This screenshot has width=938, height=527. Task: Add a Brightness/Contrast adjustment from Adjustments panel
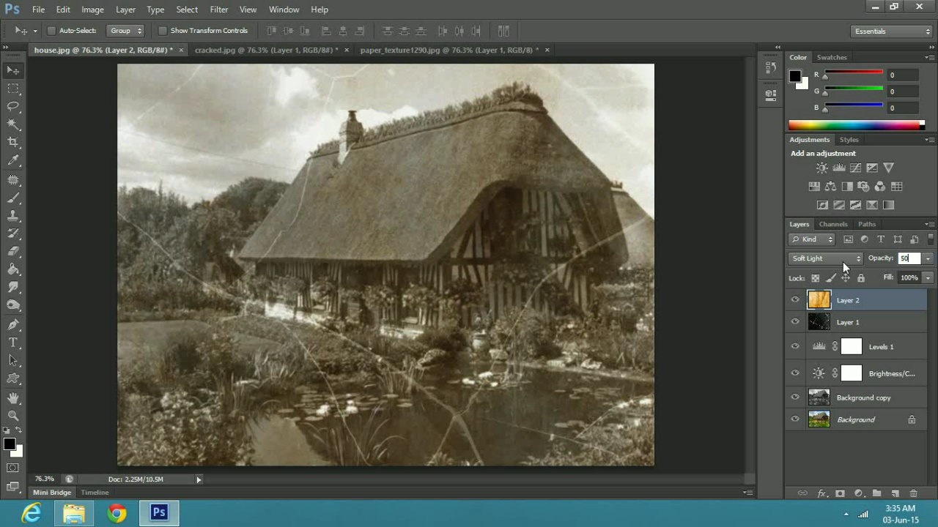[x=822, y=168]
